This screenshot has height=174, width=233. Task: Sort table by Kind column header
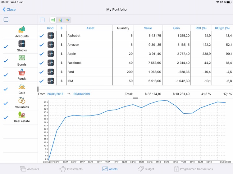click(50, 28)
